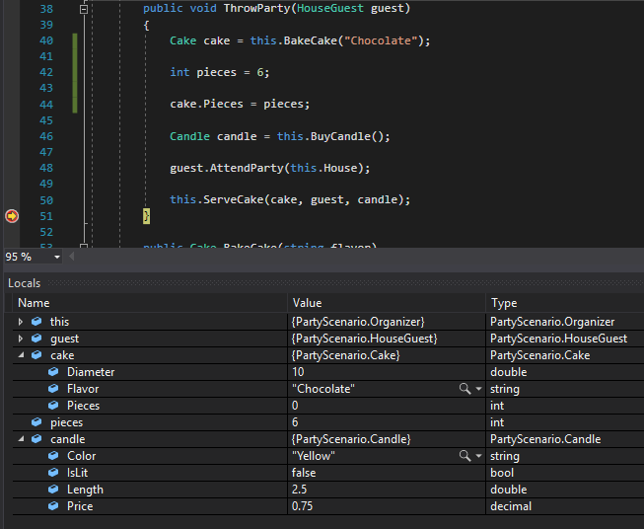Collapse the 'cake' variable node
644x529 pixels.
coord(21,355)
